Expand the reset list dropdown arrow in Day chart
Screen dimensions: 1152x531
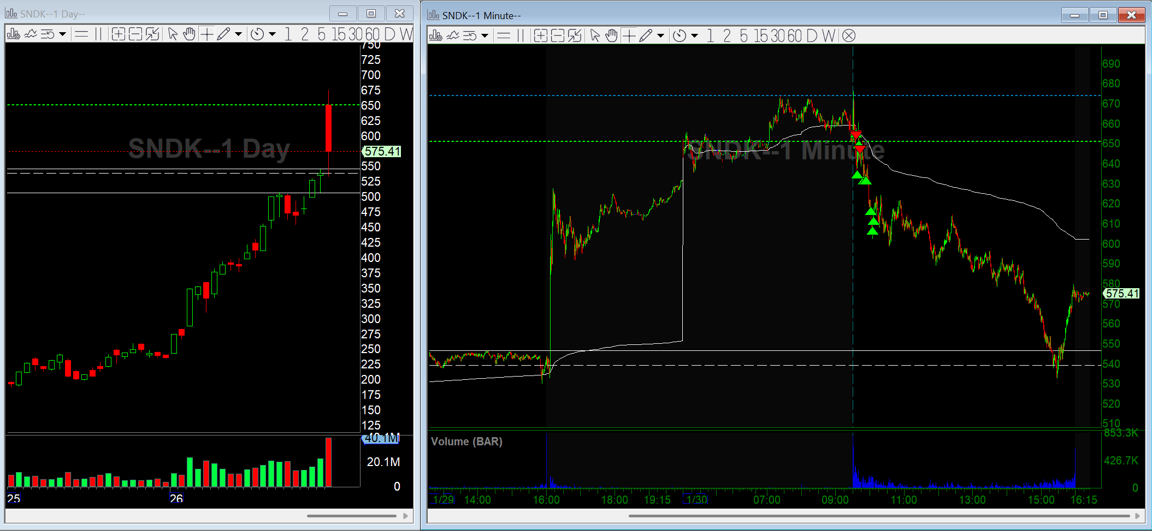(x=62, y=34)
